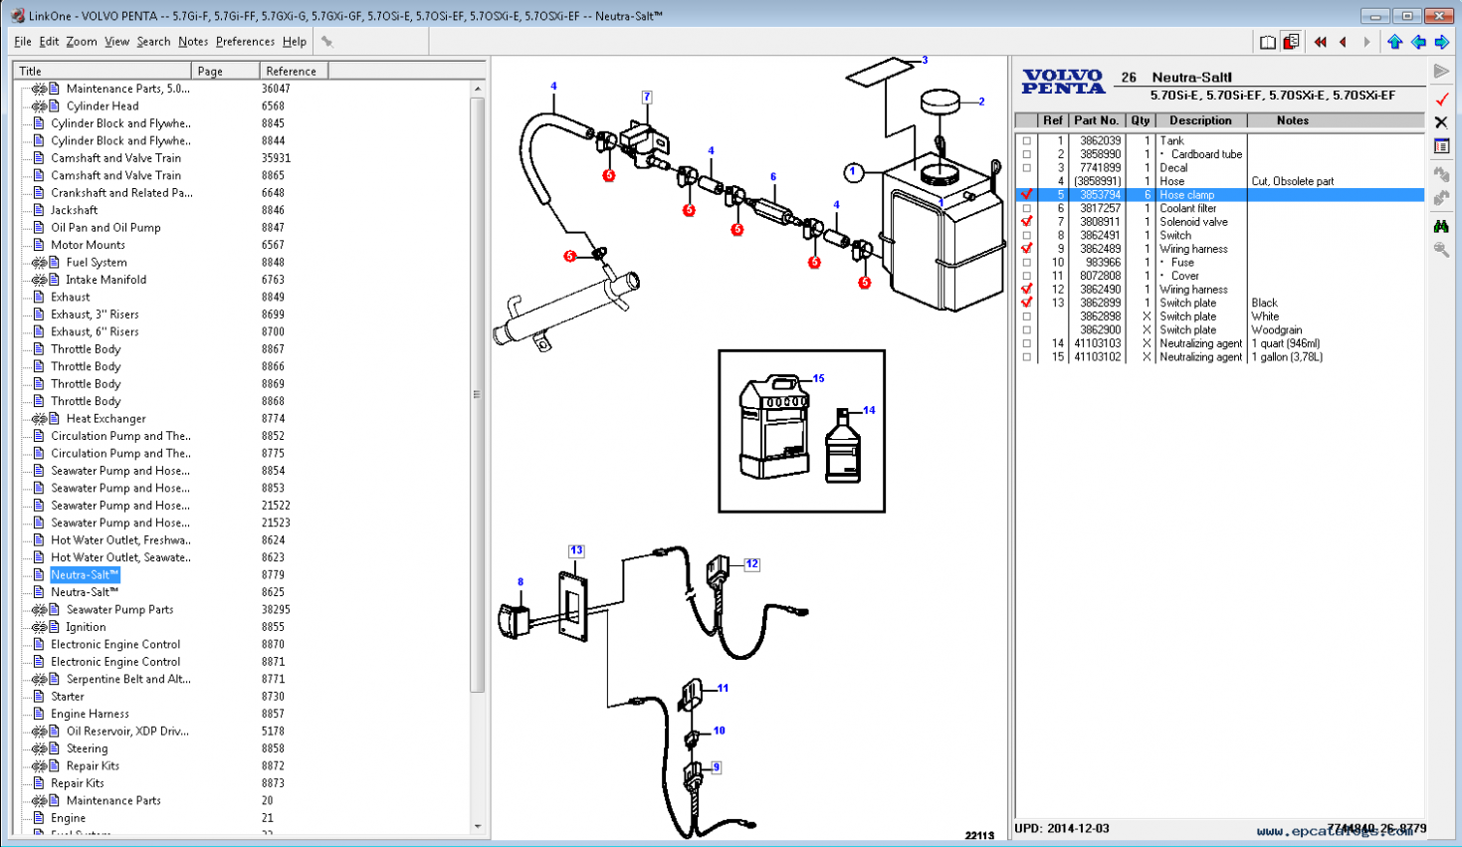The height and width of the screenshot is (847, 1462).
Task: Click the binoculars search icon
Action: pyautogui.click(x=1440, y=224)
